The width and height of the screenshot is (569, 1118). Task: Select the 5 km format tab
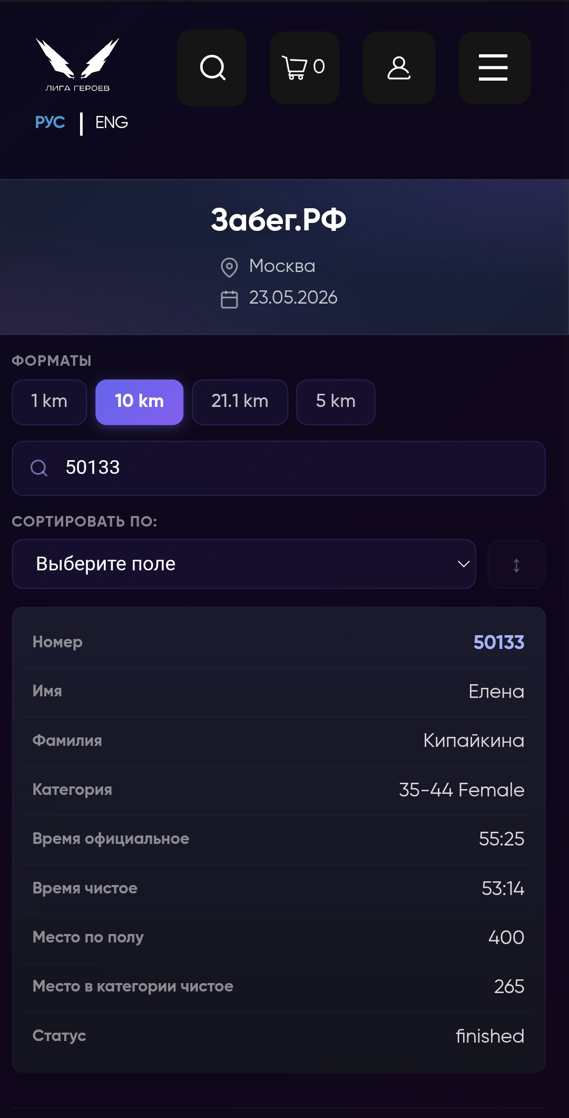(336, 402)
